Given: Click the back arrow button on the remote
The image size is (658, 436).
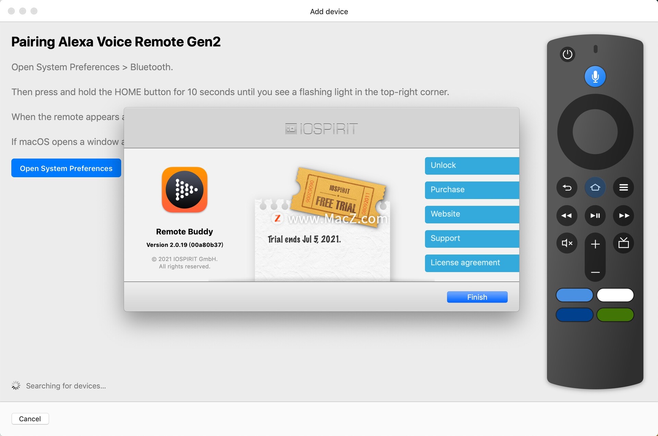Looking at the screenshot, I should tap(567, 187).
